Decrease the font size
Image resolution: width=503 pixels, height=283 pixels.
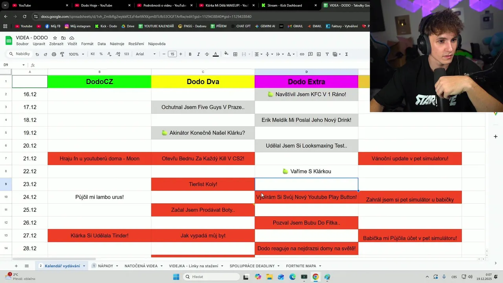click(x=164, y=54)
